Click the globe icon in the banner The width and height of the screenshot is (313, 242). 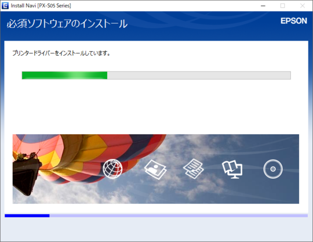112,169
